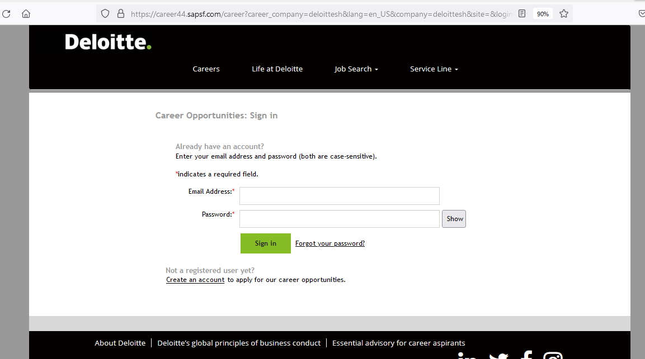645x359 pixels.
Task: Click the Deloitte logo
Action: pyautogui.click(x=108, y=42)
